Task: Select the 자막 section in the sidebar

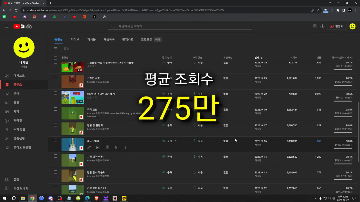Action: click(x=7, y=111)
